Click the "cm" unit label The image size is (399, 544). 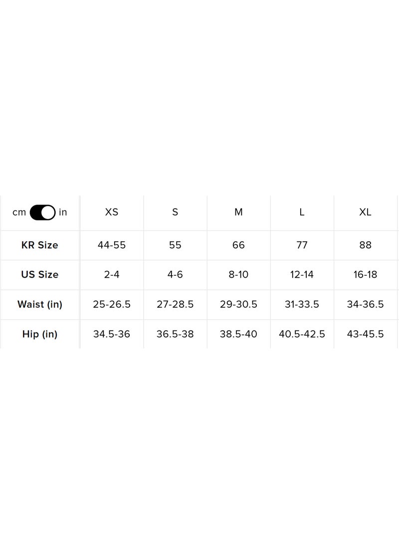(19, 212)
